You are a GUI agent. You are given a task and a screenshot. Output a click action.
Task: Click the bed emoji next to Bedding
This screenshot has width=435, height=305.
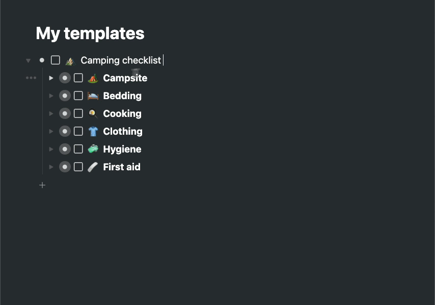coord(92,96)
